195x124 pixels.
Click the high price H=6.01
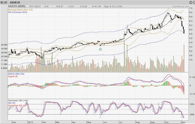tap(60, 6)
